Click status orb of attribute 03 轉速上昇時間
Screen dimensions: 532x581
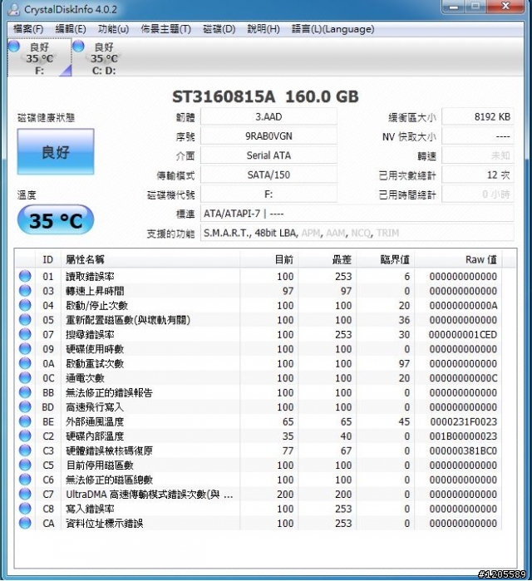click(x=25, y=291)
